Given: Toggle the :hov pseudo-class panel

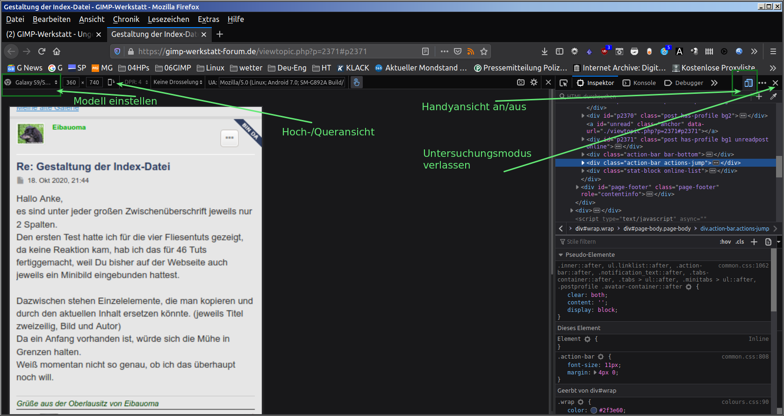Looking at the screenshot, I should pos(725,242).
